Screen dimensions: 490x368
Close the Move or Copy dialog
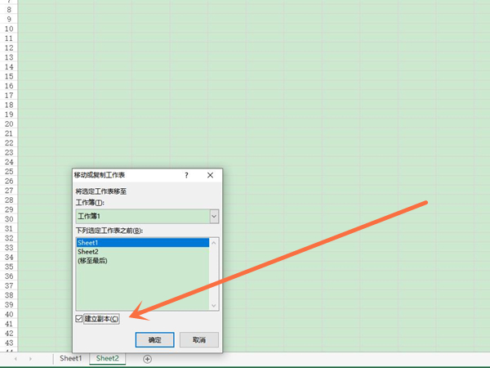[211, 175]
